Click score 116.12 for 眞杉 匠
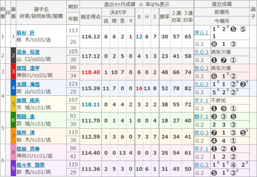 pos(91,36)
